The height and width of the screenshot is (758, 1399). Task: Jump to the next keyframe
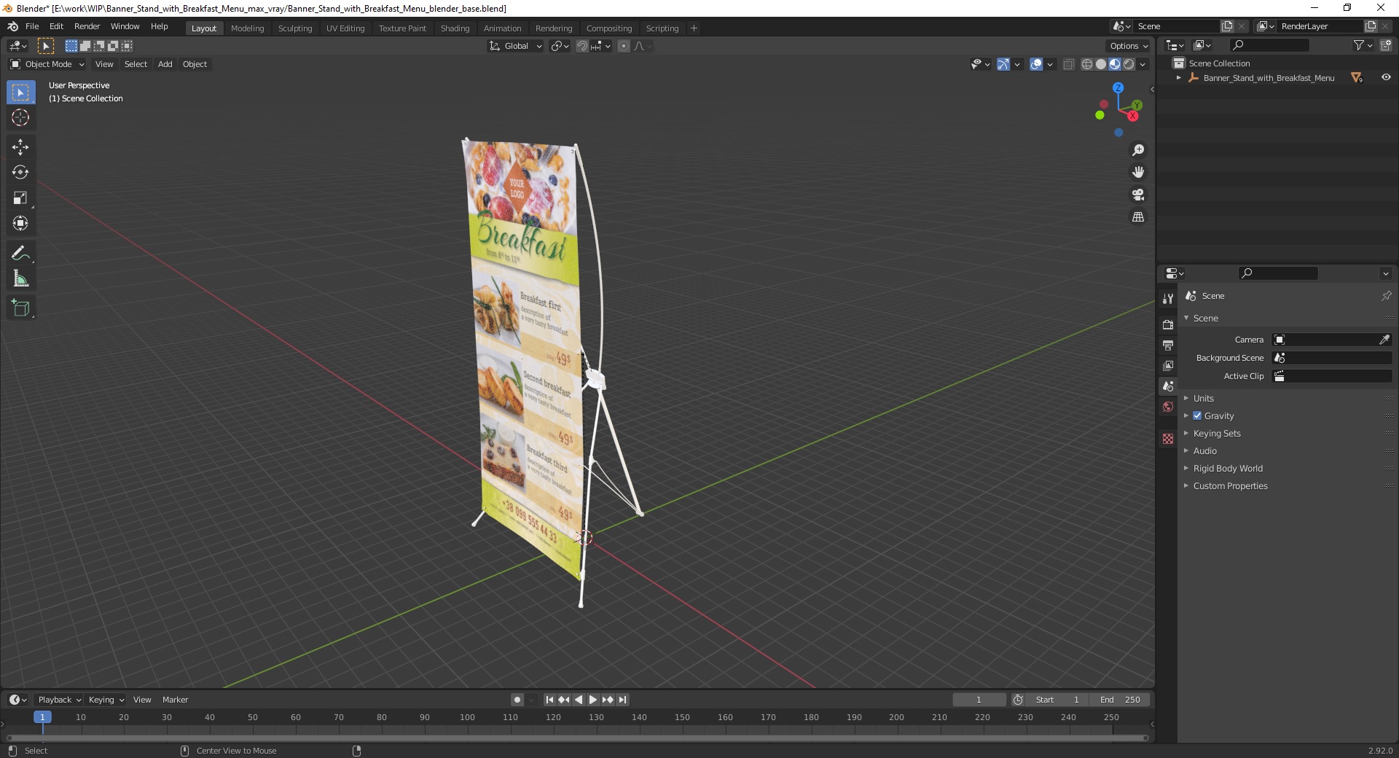pos(608,700)
